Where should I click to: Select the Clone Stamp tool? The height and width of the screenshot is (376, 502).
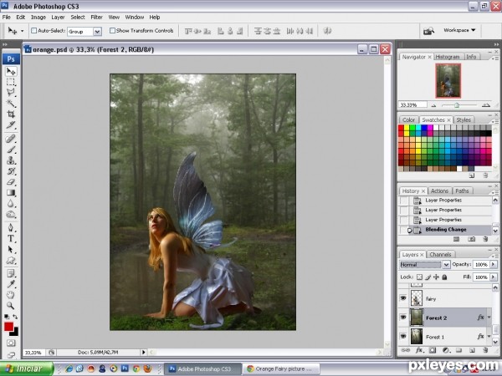(11, 160)
